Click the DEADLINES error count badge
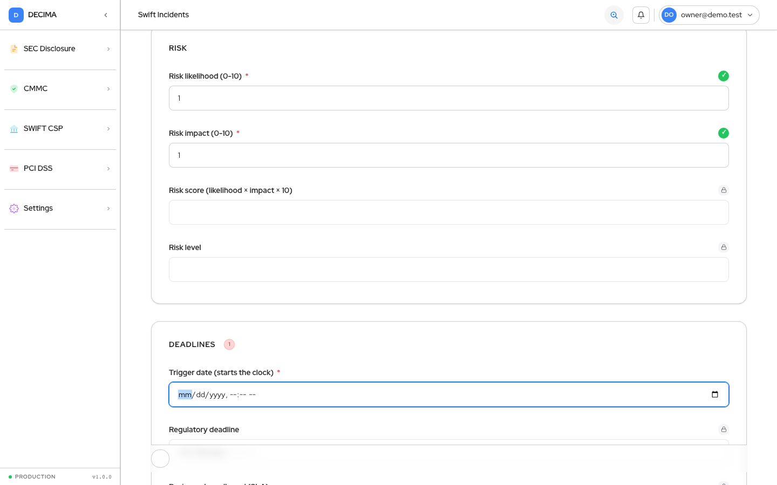Screen dimensions: 777x485 pos(229,344)
